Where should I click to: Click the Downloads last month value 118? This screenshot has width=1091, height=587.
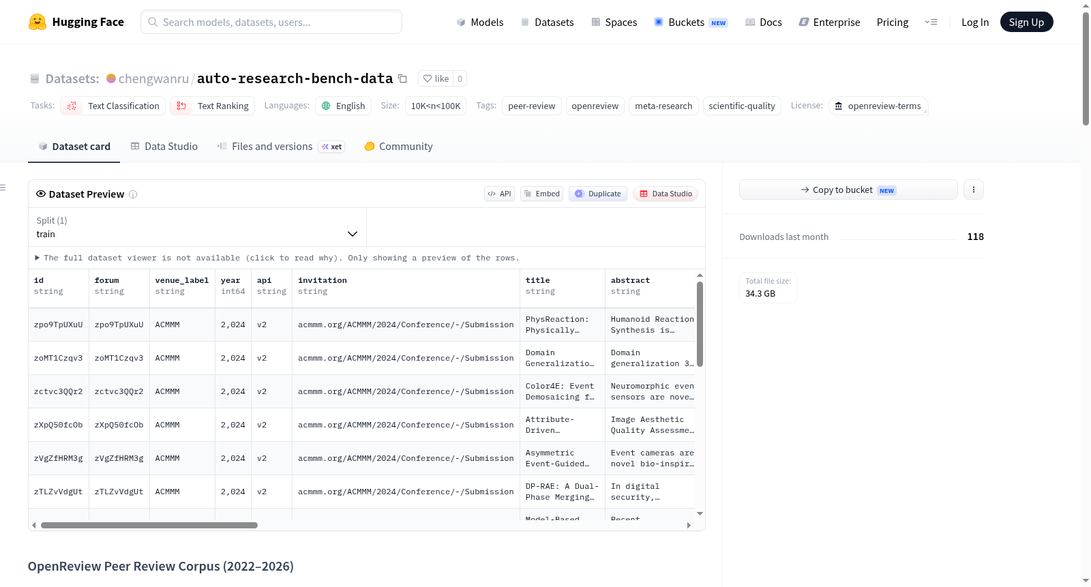975,237
